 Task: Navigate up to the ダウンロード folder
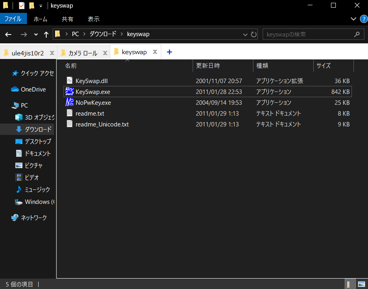[x=46, y=34]
